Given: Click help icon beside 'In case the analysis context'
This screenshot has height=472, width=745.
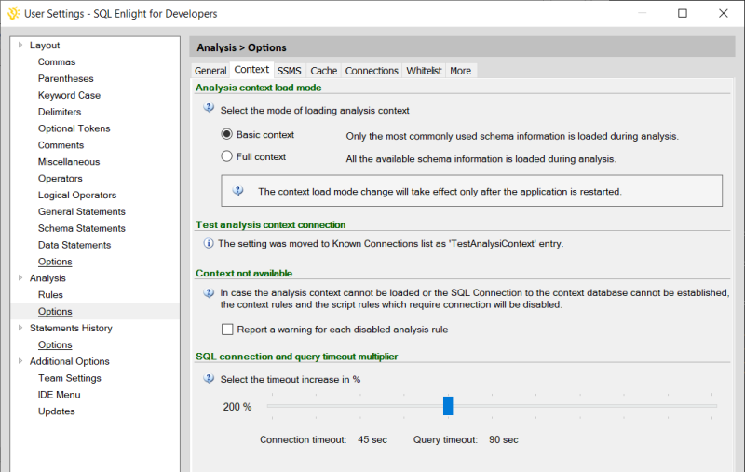Looking at the screenshot, I should 209,293.
